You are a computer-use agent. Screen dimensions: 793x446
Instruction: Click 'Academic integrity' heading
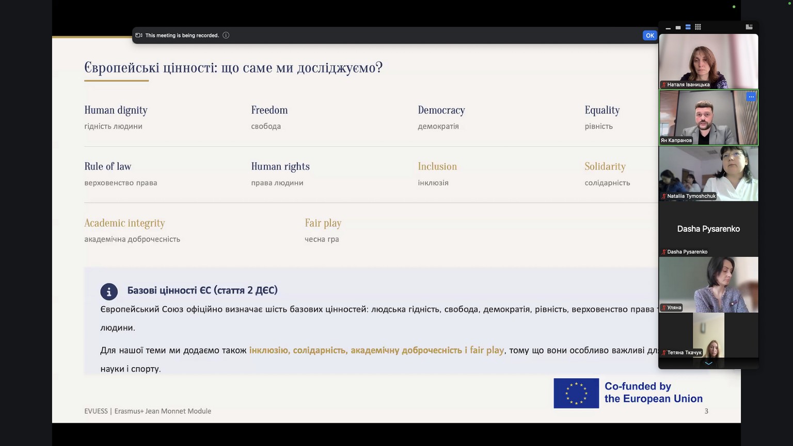(x=124, y=223)
